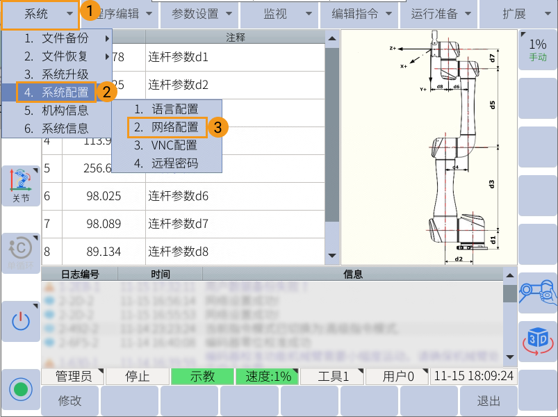Image resolution: width=558 pixels, height=417 pixels.
Task: Click the robot arm dimension diagram
Action: (429, 147)
